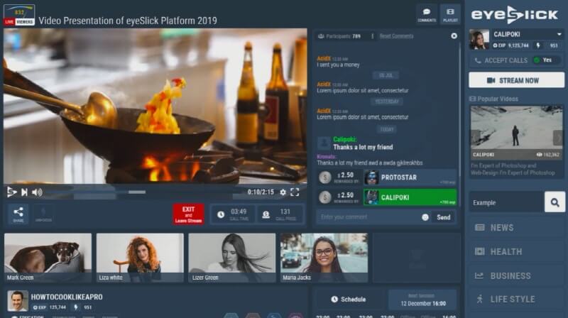Send the comment
568x318 pixels.
click(x=443, y=217)
